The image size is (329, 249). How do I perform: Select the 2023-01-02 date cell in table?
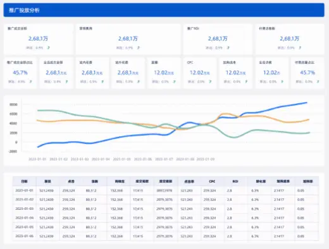click(24, 200)
